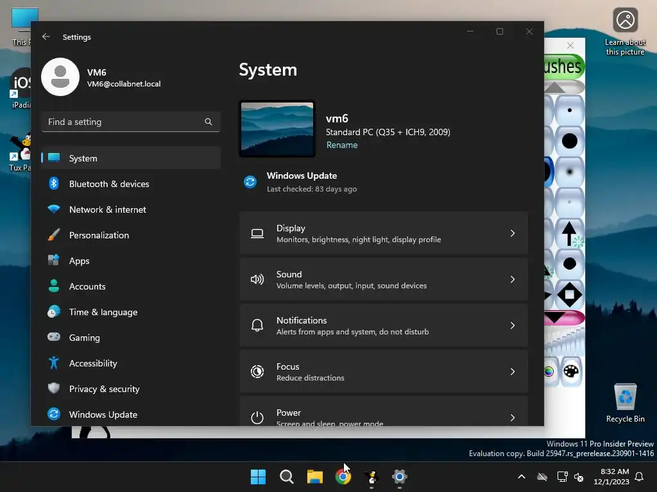The height and width of the screenshot is (492, 657).
Task: Click the vm6 desktop wallpaper thumbnail
Action: click(x=277, y=129)
